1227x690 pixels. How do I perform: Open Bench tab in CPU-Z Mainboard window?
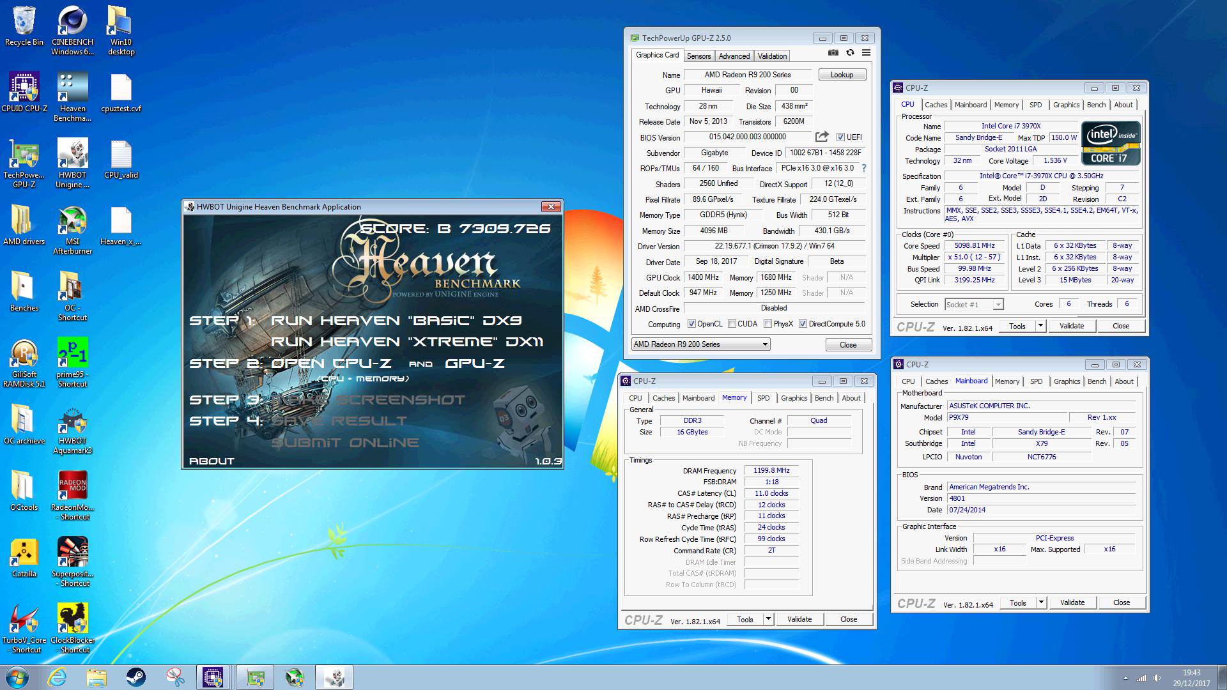coord(1097,381)
